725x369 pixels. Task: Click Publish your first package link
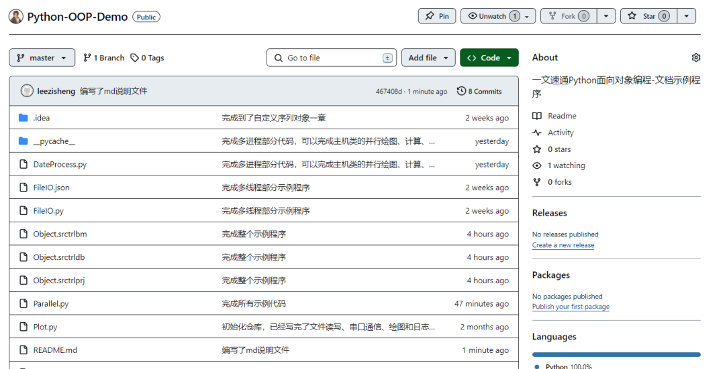tap(571, 307)
